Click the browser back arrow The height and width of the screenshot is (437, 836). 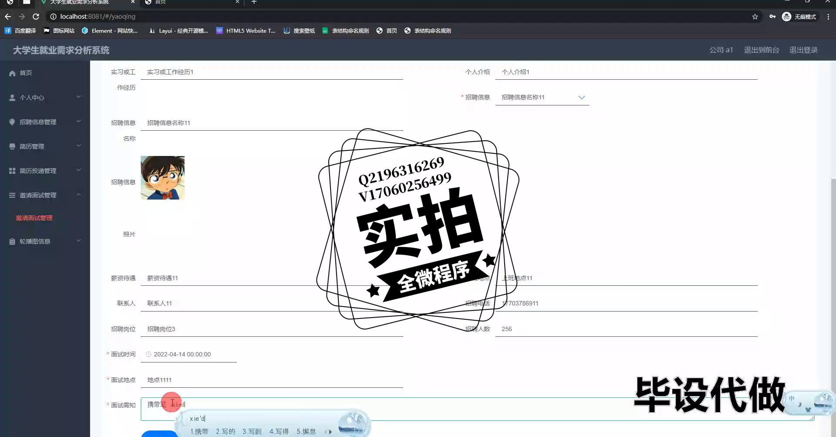pyautogui.click(x=8, y=17)
